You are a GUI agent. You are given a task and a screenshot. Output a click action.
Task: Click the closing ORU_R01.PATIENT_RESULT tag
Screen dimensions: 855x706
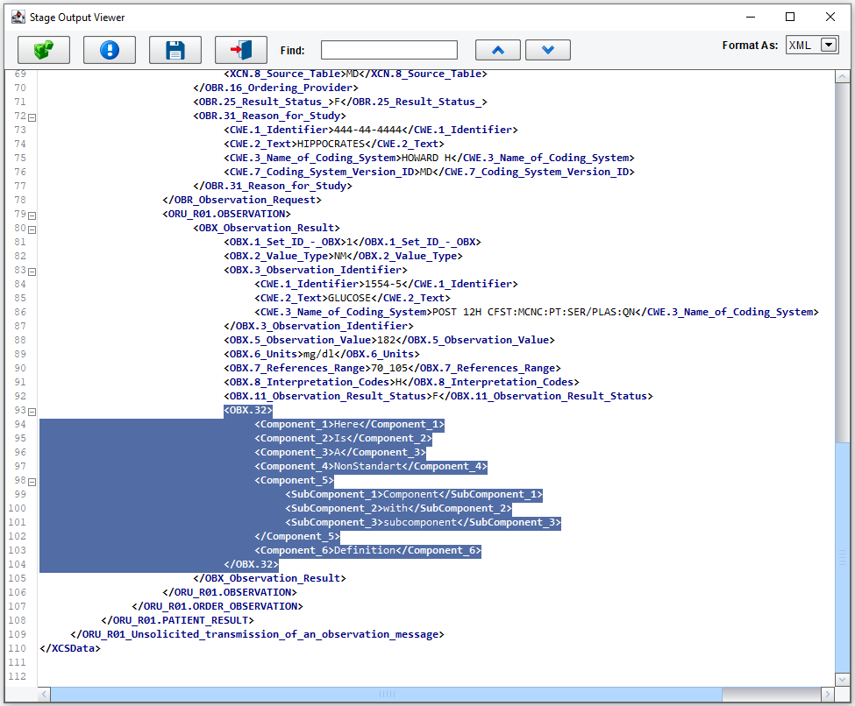coord(177,620)
